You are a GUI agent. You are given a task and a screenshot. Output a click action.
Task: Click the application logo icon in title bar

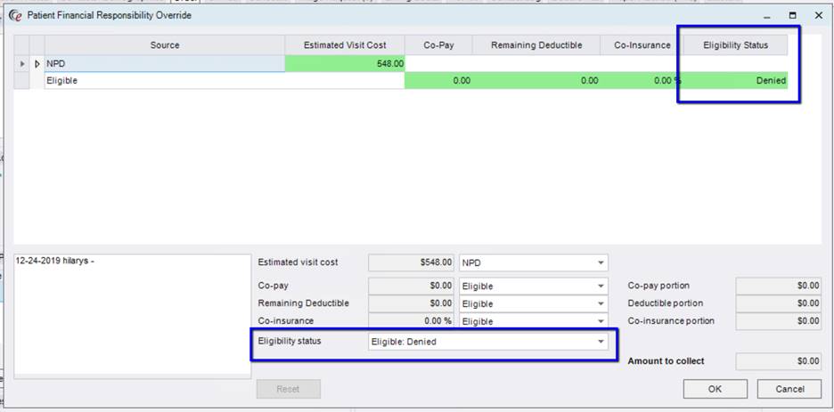13,15
